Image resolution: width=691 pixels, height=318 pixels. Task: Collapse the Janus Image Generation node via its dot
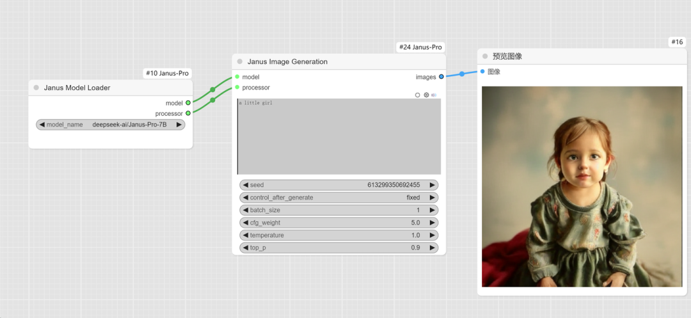[x=240, y=61]
